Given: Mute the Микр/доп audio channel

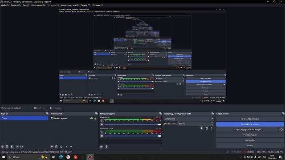Looking at the screenshot, I should coord(102,124).
